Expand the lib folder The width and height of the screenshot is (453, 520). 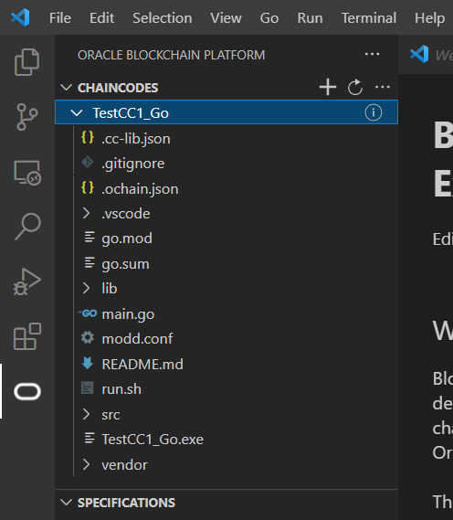pyautogui.click(x=86, y=288)
